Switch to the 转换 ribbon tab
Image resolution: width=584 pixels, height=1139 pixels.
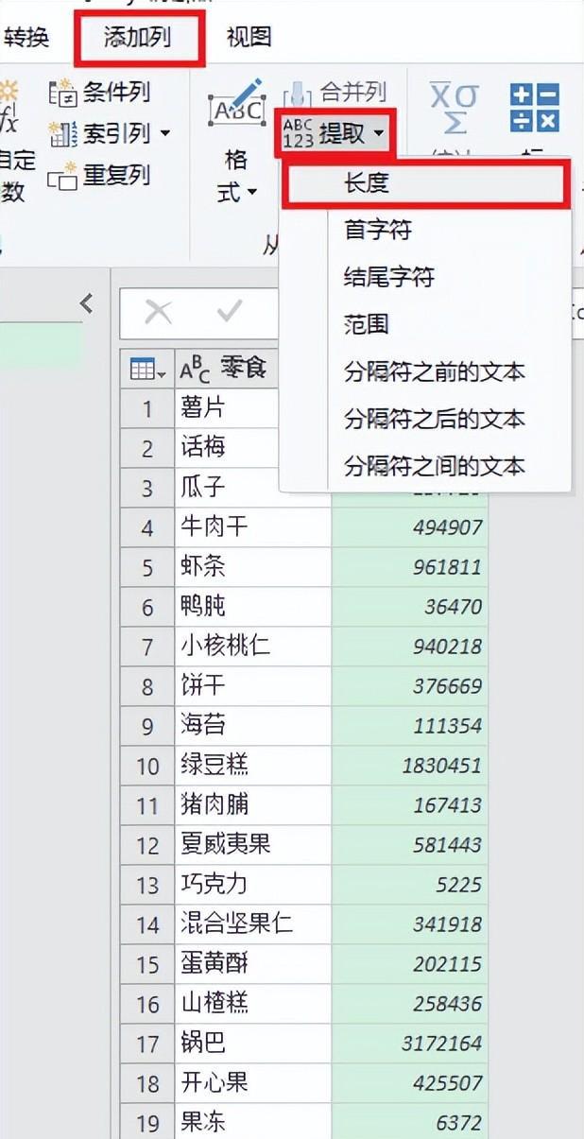tap(26, 38)
